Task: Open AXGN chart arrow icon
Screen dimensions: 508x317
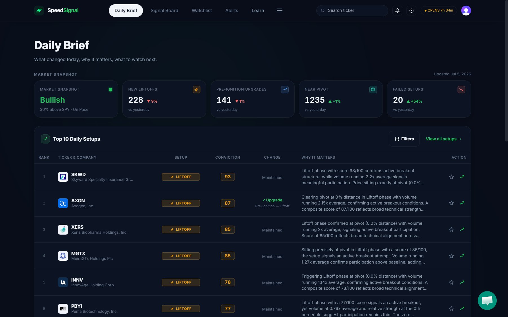Action: (x=462, y=203)
